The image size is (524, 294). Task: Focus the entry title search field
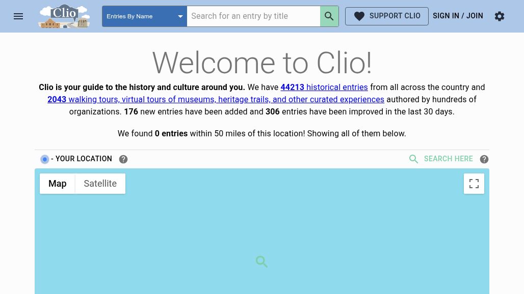tap(253, 16)
